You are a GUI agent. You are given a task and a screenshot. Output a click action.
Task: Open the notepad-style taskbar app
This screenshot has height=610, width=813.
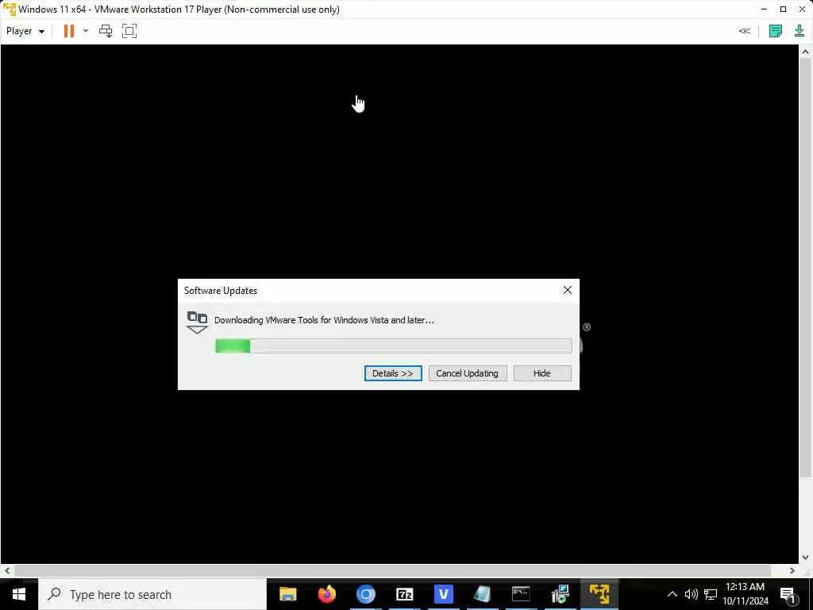pyautogui.click(x=482, y=594)
